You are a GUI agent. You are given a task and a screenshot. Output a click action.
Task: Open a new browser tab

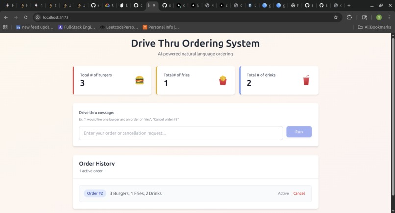pos(349,5)
